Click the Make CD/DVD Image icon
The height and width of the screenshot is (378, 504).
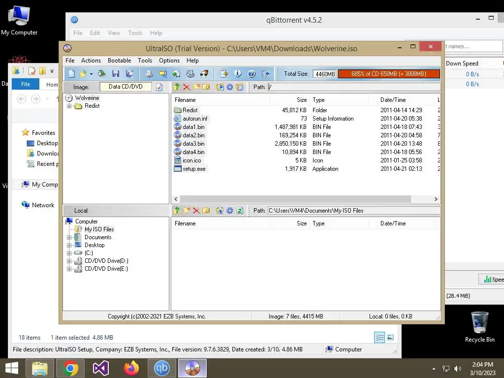point(149,74)
